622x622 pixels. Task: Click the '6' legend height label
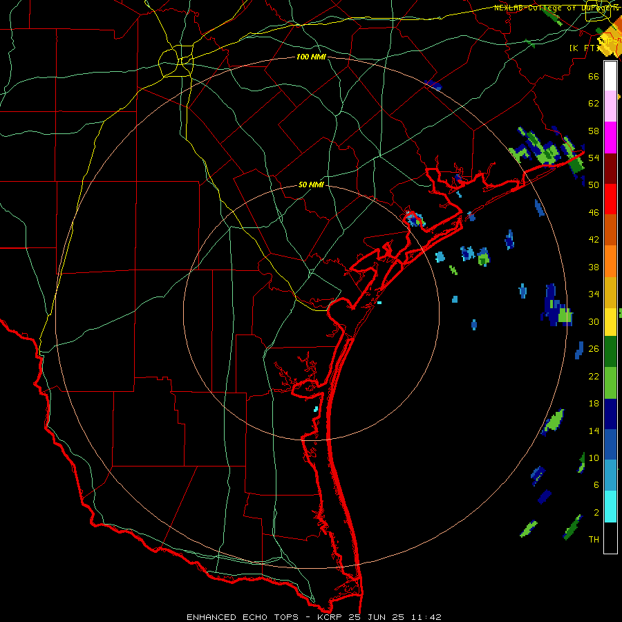(596, 484)
